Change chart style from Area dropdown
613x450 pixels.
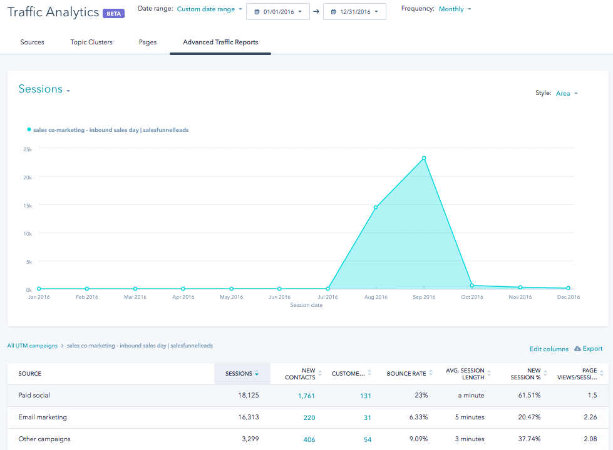coord(567,93)
